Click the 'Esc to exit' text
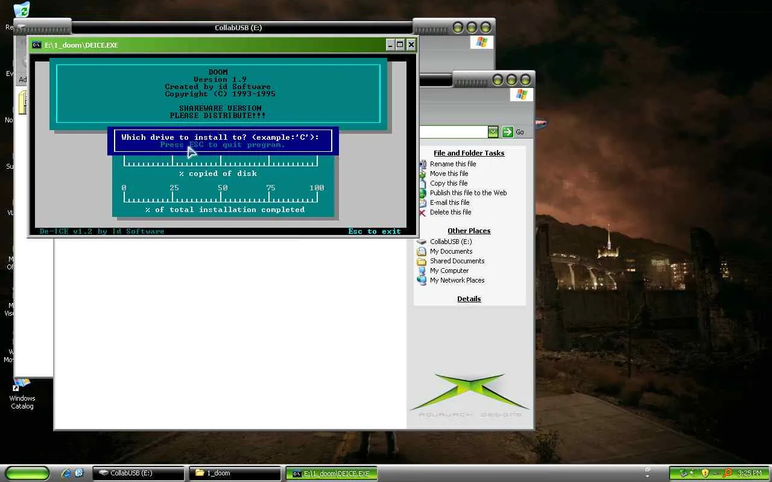Viewport: 772px width, 482px height. click(375, 231)
